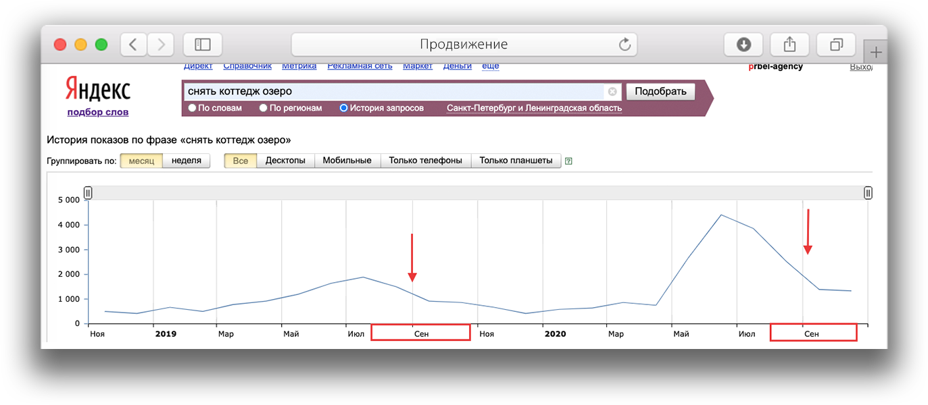Viewport: 928px width, 405px height.
Task: Select the "По словам" radio option
Action: (x=192, y=108)
